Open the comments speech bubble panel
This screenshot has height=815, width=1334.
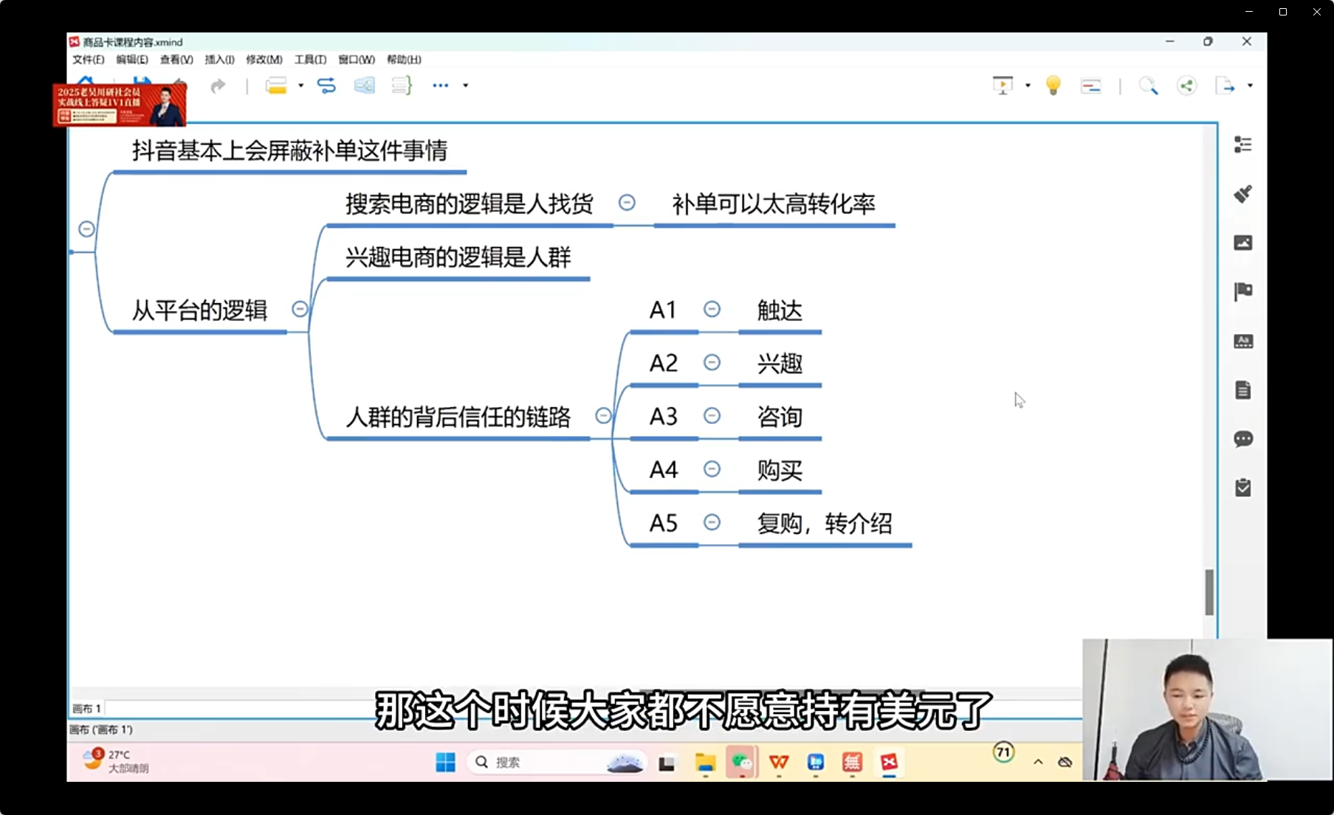tap(1242, 439)
